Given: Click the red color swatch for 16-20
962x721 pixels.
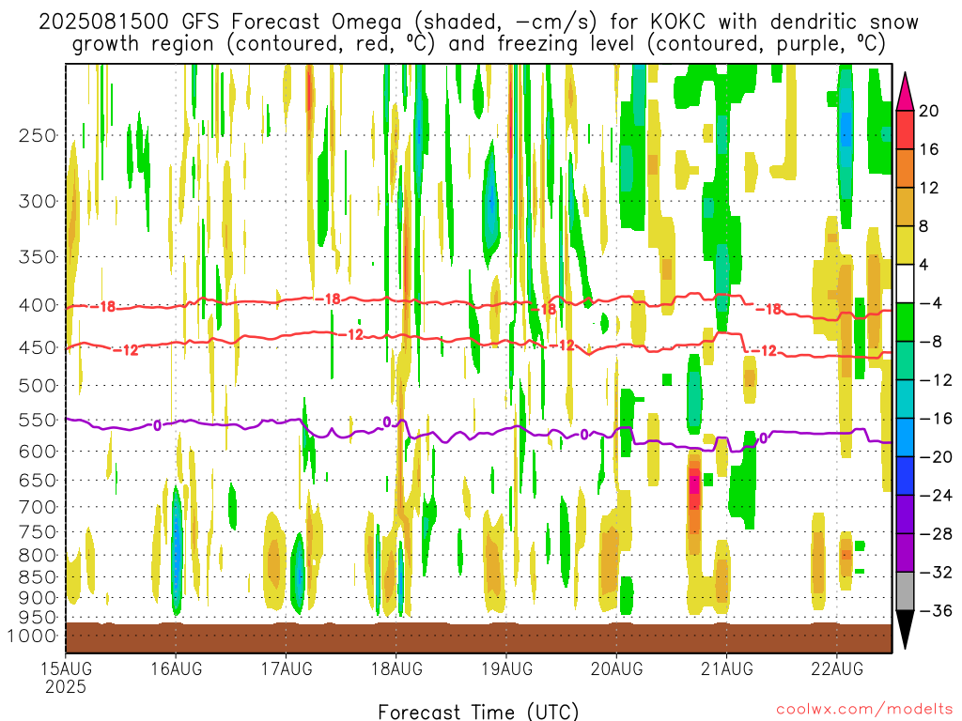Looking at the screenshot, I should click(905, 130).
